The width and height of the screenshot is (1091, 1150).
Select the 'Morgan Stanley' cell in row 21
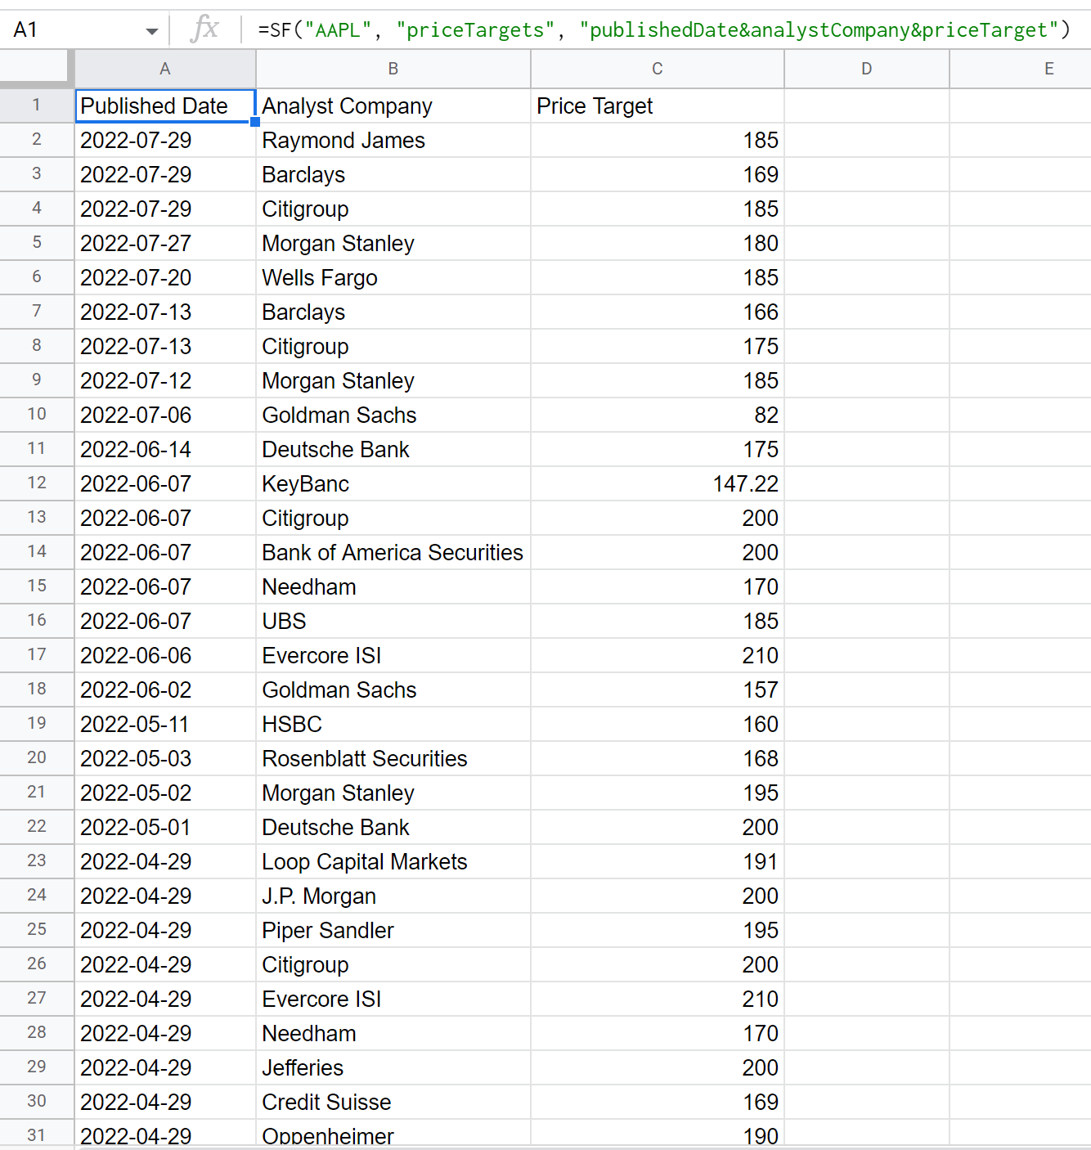[x=393, y=793]
